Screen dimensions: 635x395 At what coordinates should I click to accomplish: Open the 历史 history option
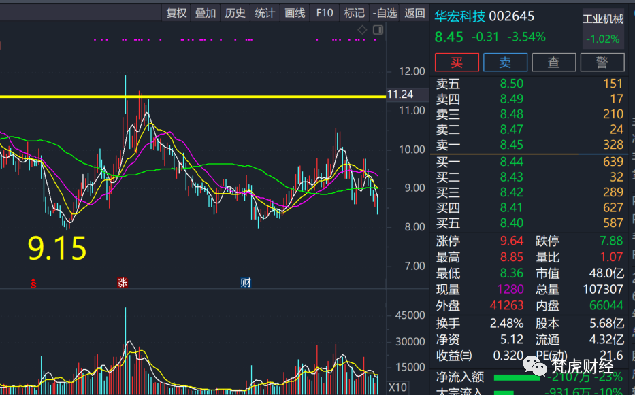pyautogui.click(x=235, y=14)
